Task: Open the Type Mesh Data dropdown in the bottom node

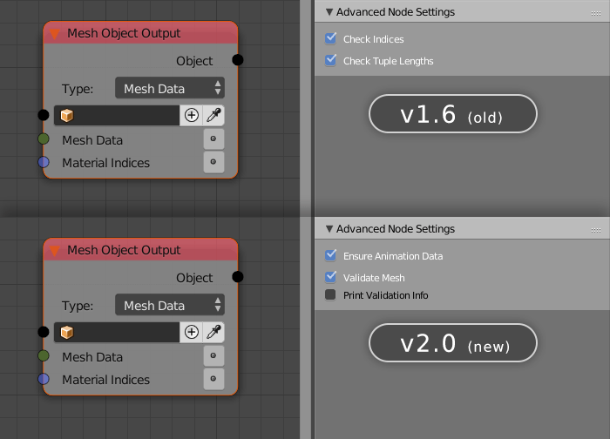Action: 170,305
